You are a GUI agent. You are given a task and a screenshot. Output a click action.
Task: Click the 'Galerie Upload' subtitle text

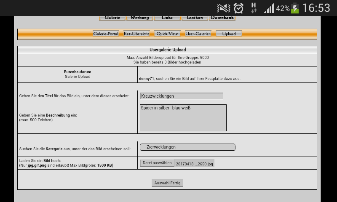[x=78, y=77]
